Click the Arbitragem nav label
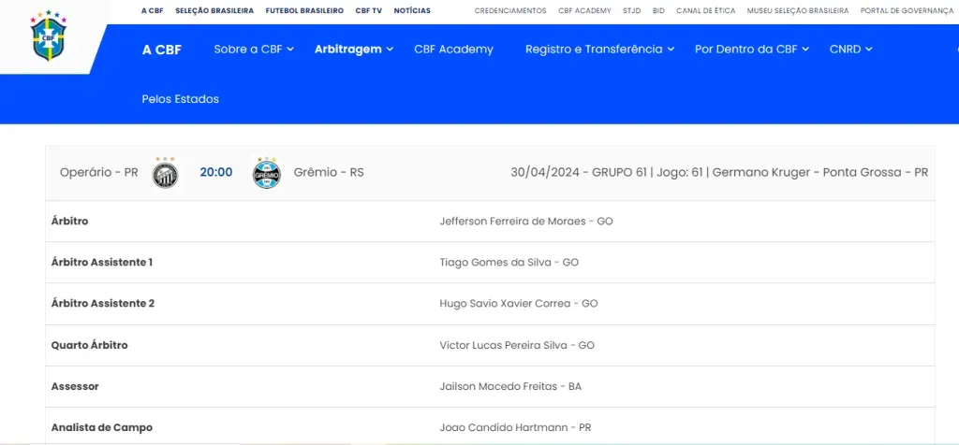The height and width of the screenshot is (445, 959). click(348, 50)
